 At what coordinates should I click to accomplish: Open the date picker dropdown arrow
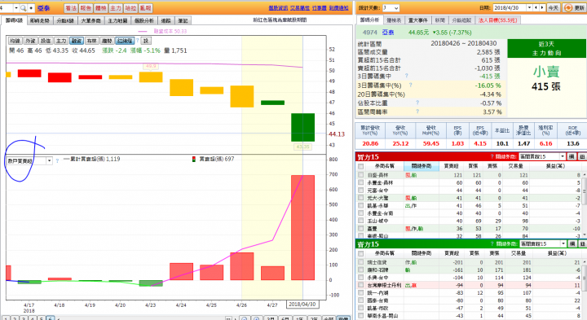(x=529, y=8)
